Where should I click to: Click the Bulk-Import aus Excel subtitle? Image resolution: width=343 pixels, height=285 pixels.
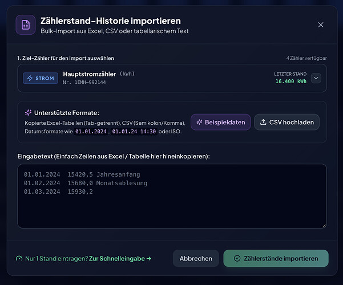pyautogui.click(x=114, y=31)
